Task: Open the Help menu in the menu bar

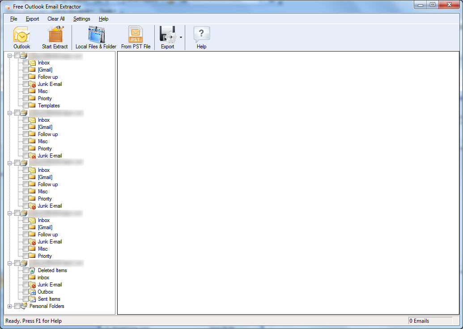Action: click(x=103, y=19)
